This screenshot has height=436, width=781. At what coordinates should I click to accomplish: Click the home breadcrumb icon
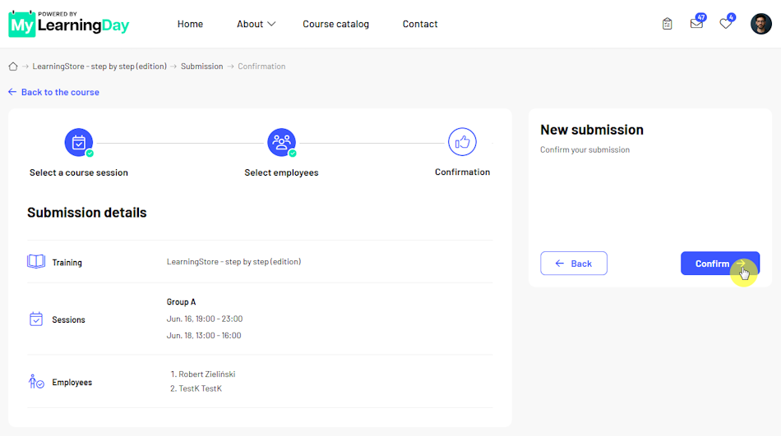13,67
